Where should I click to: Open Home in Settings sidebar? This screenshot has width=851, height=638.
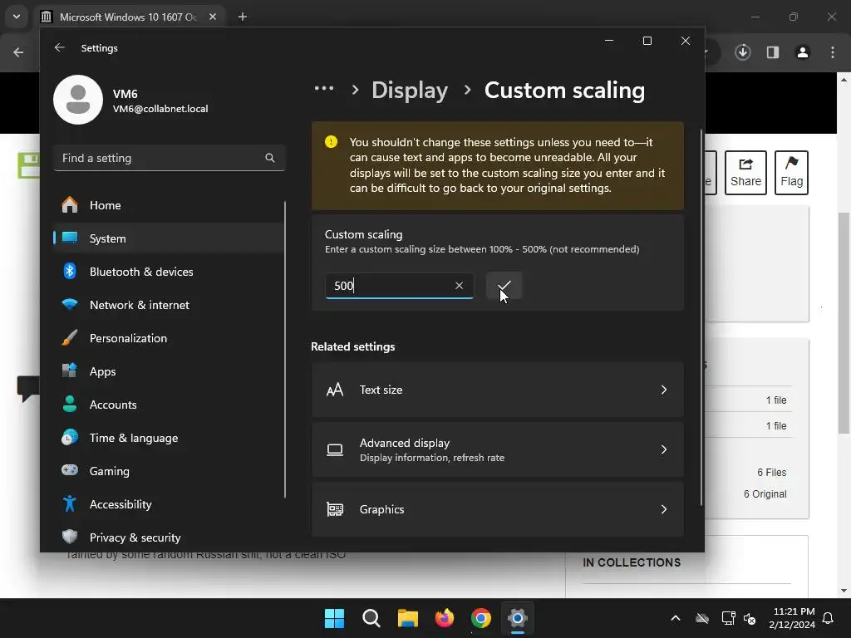[x=169, y=206]
